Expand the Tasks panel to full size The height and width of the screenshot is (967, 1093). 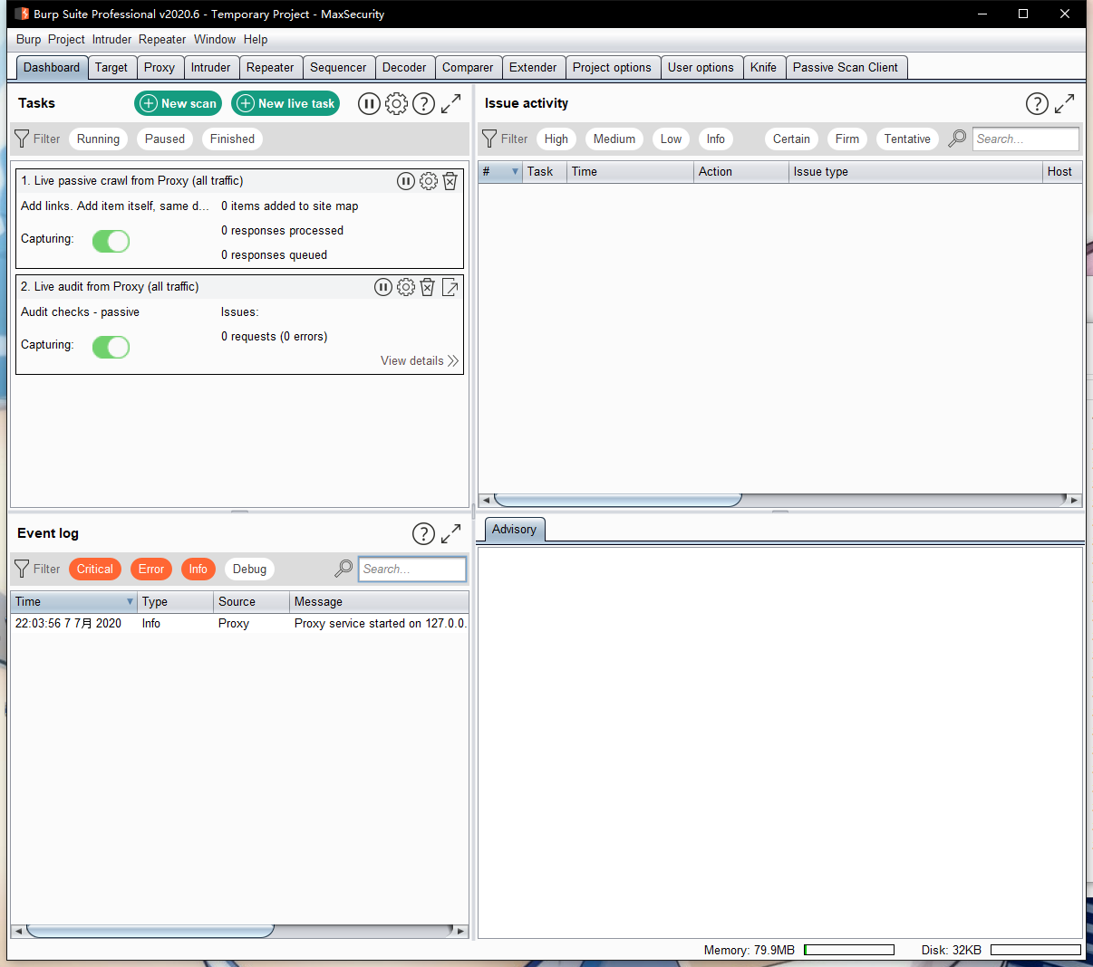[x=450, y=104]
